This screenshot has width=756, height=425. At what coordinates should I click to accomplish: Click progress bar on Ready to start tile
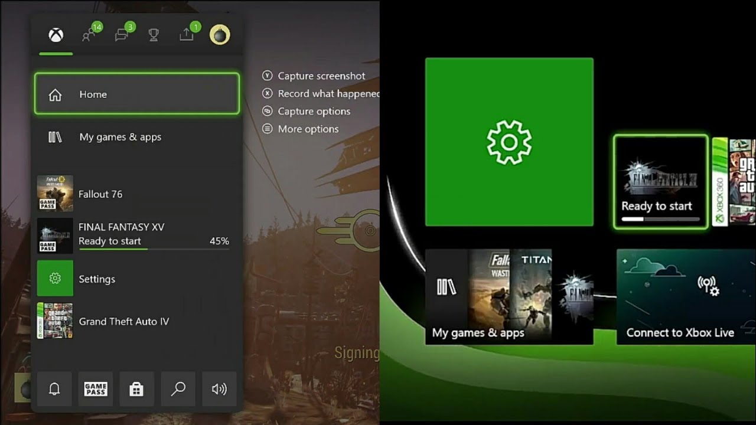pyautogui.click(x=660, y=219)
